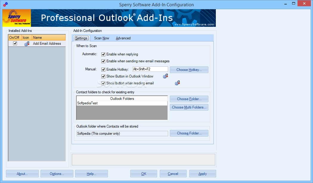Open Help

92,174
